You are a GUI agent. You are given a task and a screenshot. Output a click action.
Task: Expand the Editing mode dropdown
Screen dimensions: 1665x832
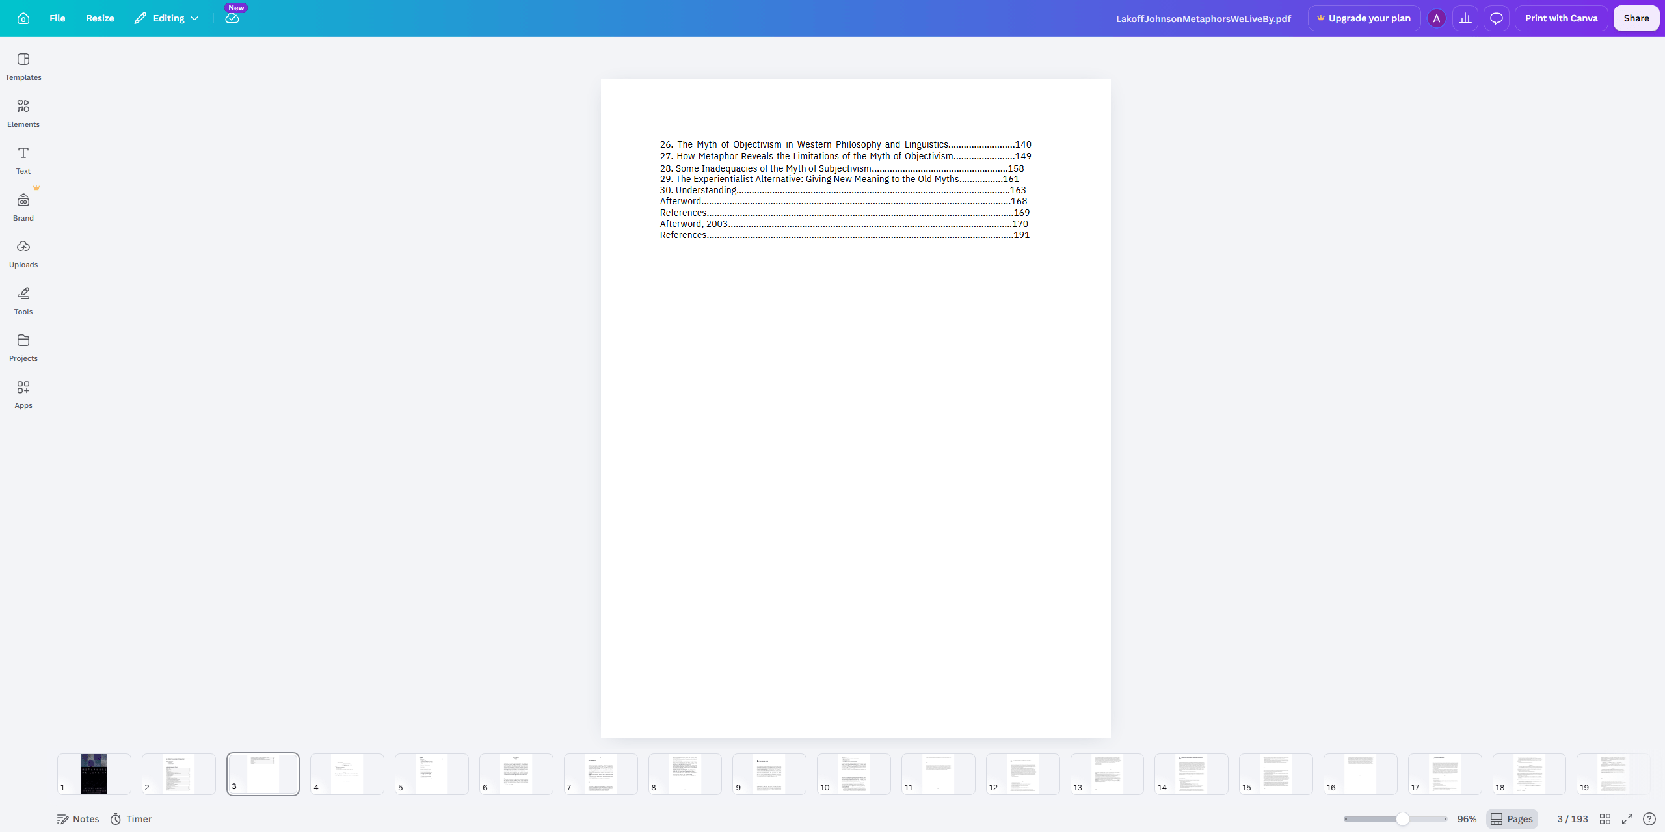[166, 18]
